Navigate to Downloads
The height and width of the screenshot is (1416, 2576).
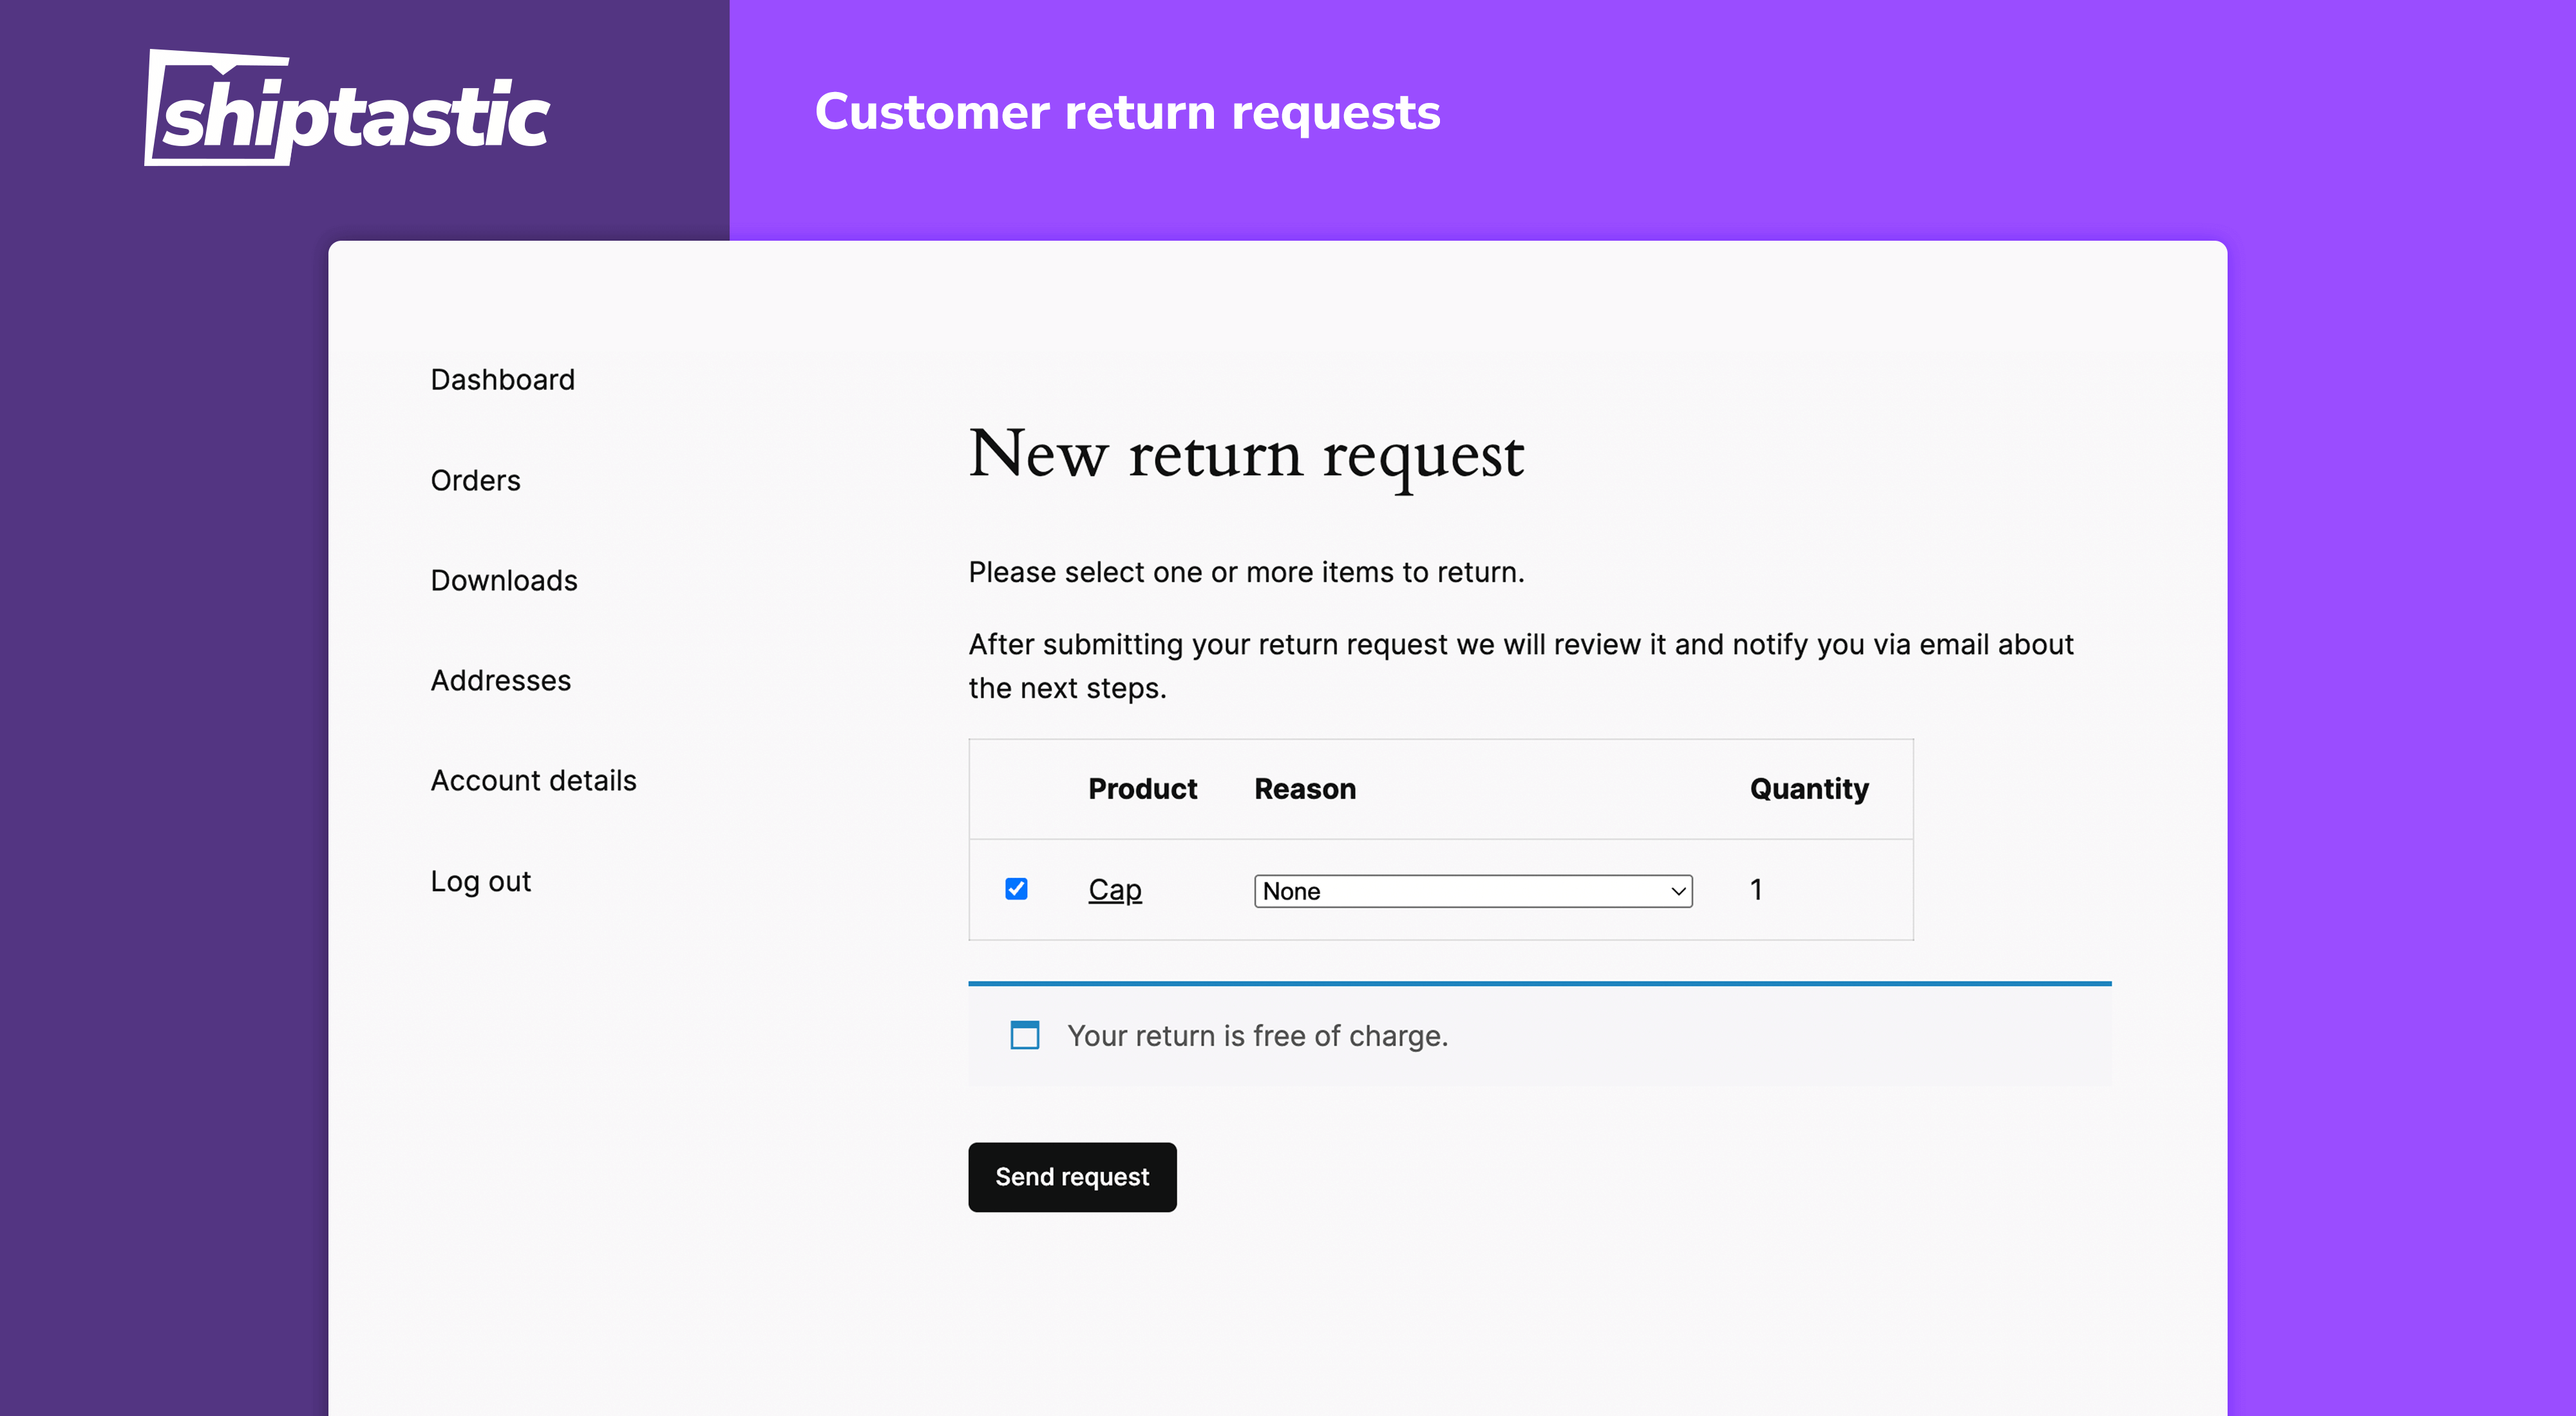pos(504,581)
